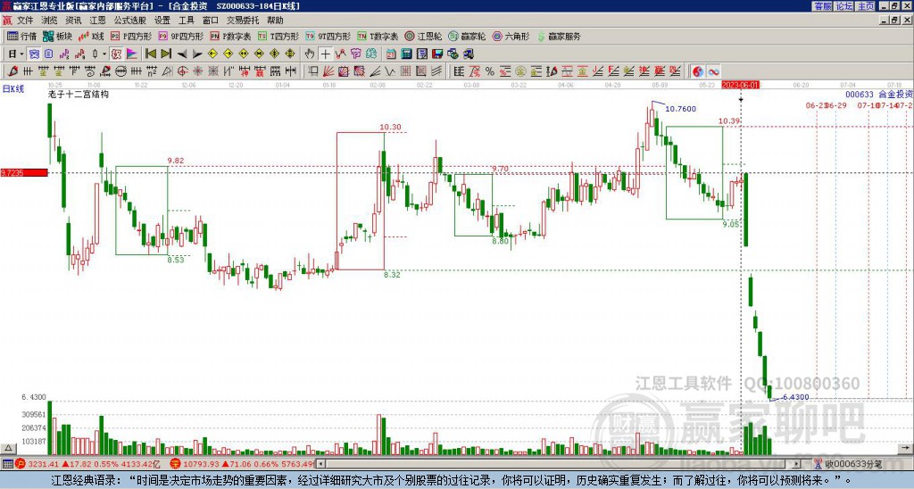Open the 江恩 menu
914x489 pixels.
tap(97, 21)
